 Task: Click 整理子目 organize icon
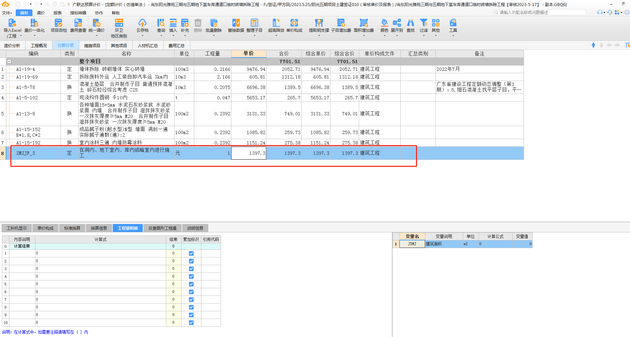point(254,23)
